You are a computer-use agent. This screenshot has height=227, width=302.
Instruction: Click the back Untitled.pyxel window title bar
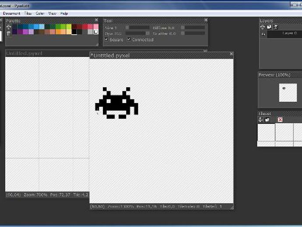pyautogui.click(x=48, y=53)
